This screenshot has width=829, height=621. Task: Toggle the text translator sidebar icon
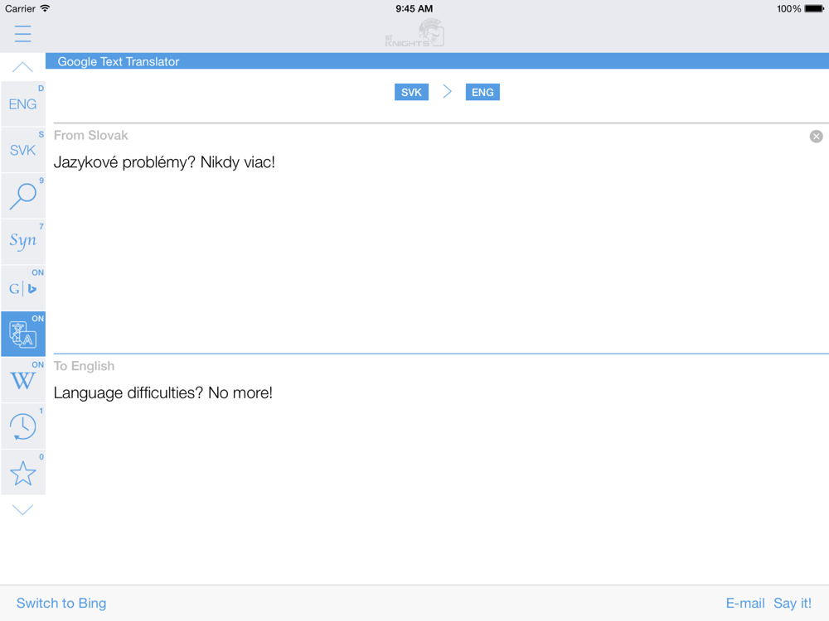point(23,334)
